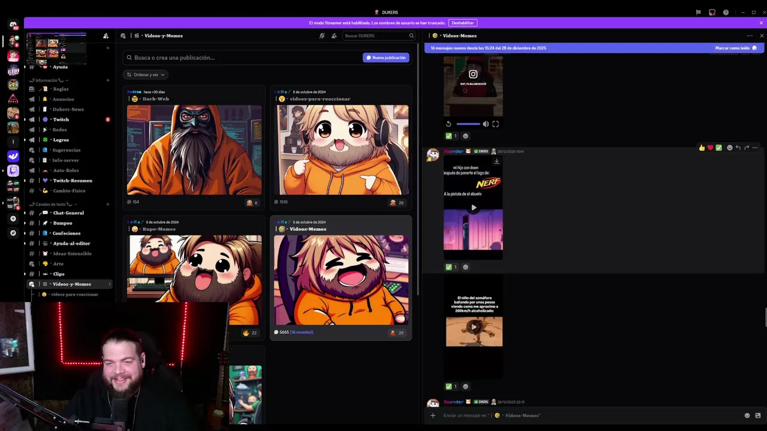Open more message options in hover toolbar
767x431 pixels.
pyautogui.click(x=754, y=148)
